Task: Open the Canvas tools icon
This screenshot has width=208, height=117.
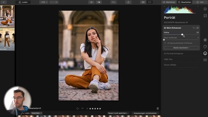Action: click(x=205, y=16)
